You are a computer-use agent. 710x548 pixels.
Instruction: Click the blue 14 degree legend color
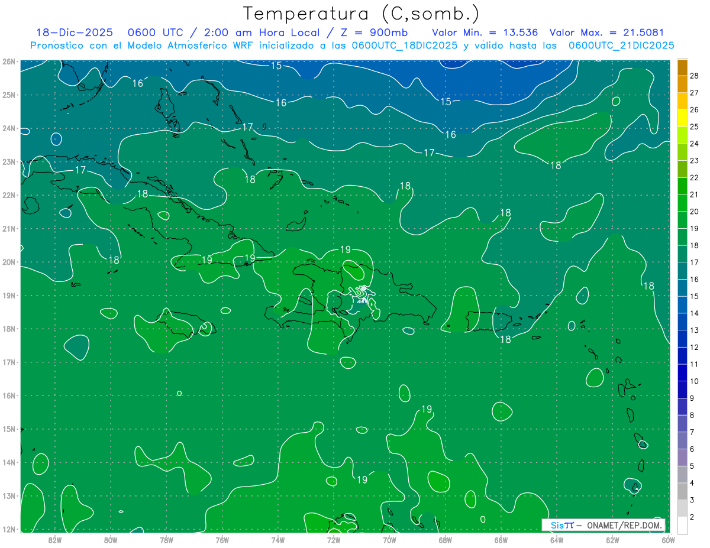tap(682, 305)
